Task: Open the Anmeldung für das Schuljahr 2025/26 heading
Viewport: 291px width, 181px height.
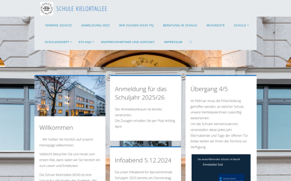Action: (141, 93)
